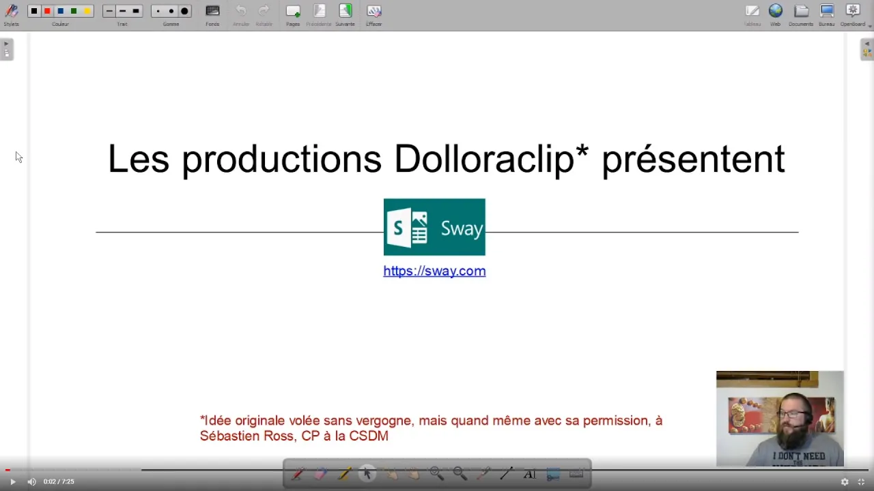
Task: Select the Laser pointer tool
Action: coord(483,473)
